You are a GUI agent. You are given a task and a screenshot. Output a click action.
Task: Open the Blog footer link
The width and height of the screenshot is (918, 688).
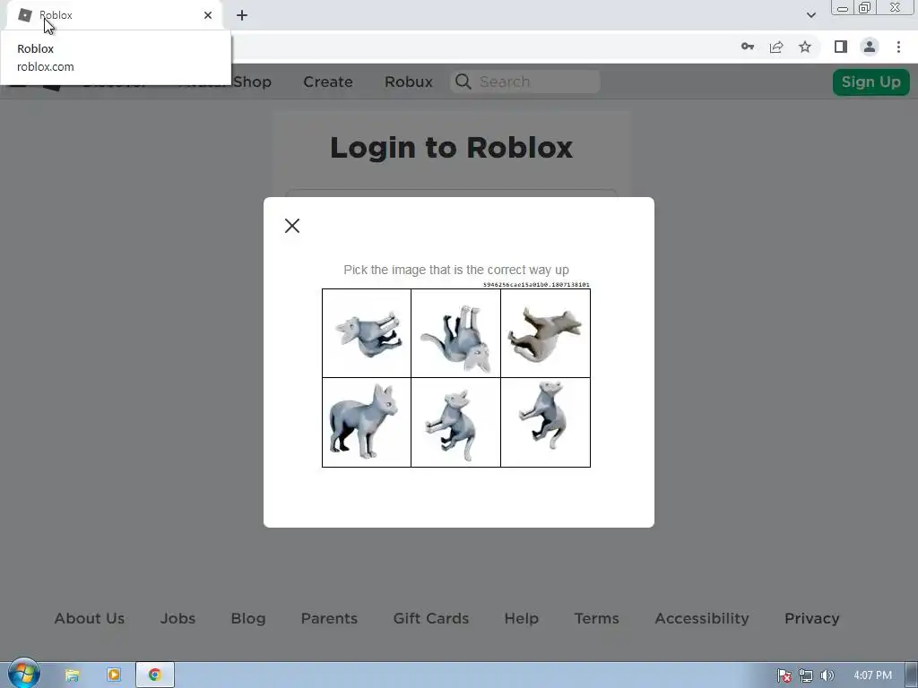(248, 618)
